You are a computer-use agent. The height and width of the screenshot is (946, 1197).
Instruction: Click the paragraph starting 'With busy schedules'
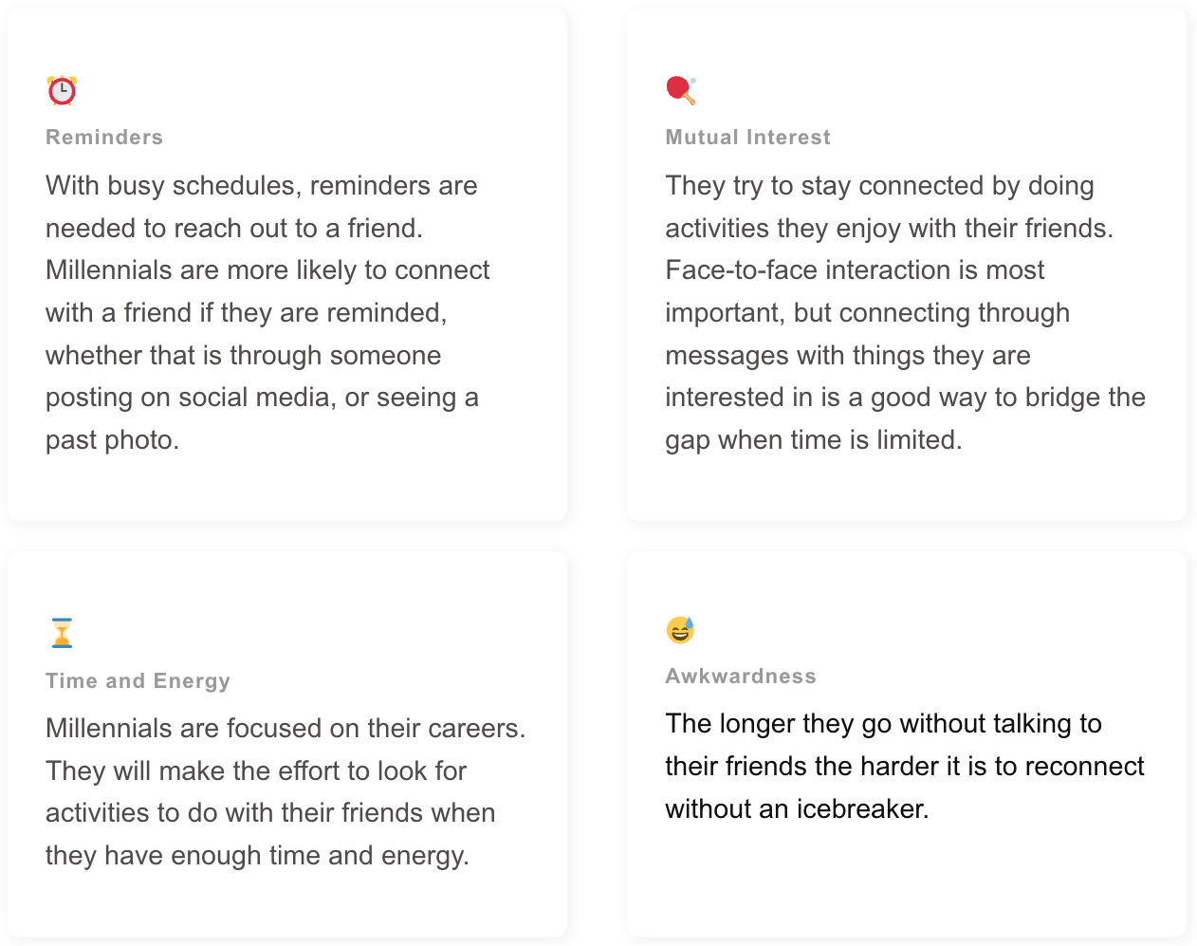point(267,312)
